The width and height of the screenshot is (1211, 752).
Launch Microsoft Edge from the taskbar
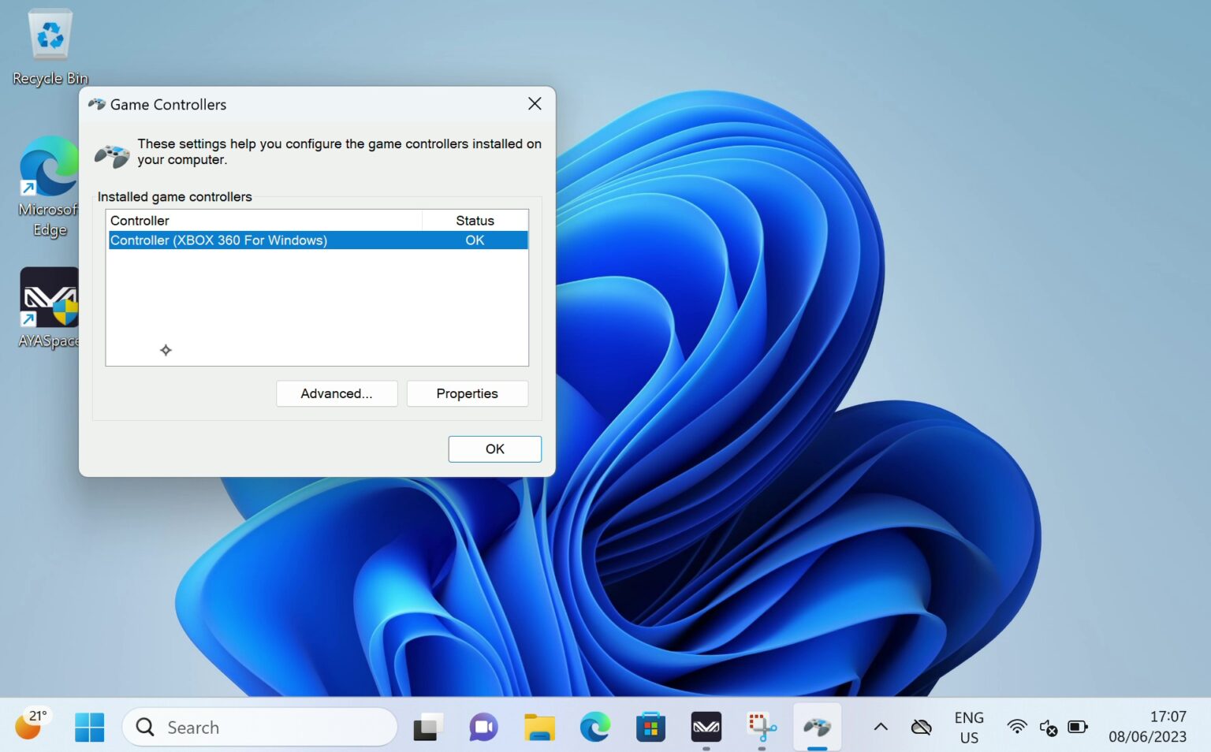pyautogui.click(x=595, y=727)
